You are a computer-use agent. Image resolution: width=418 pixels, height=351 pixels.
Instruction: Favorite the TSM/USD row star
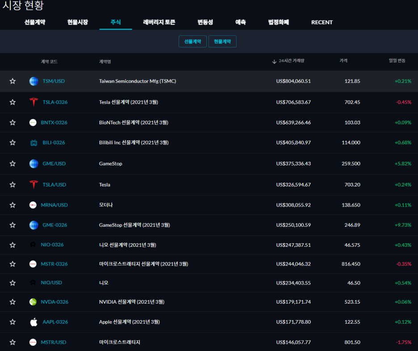[x=13, y=81]
